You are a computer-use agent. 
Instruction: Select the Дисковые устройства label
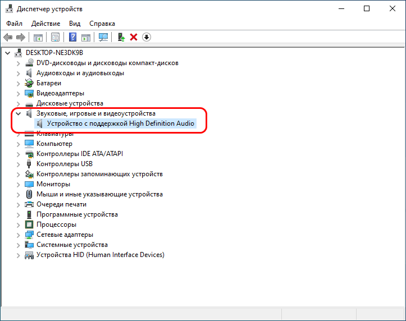[x=70, y=103]
